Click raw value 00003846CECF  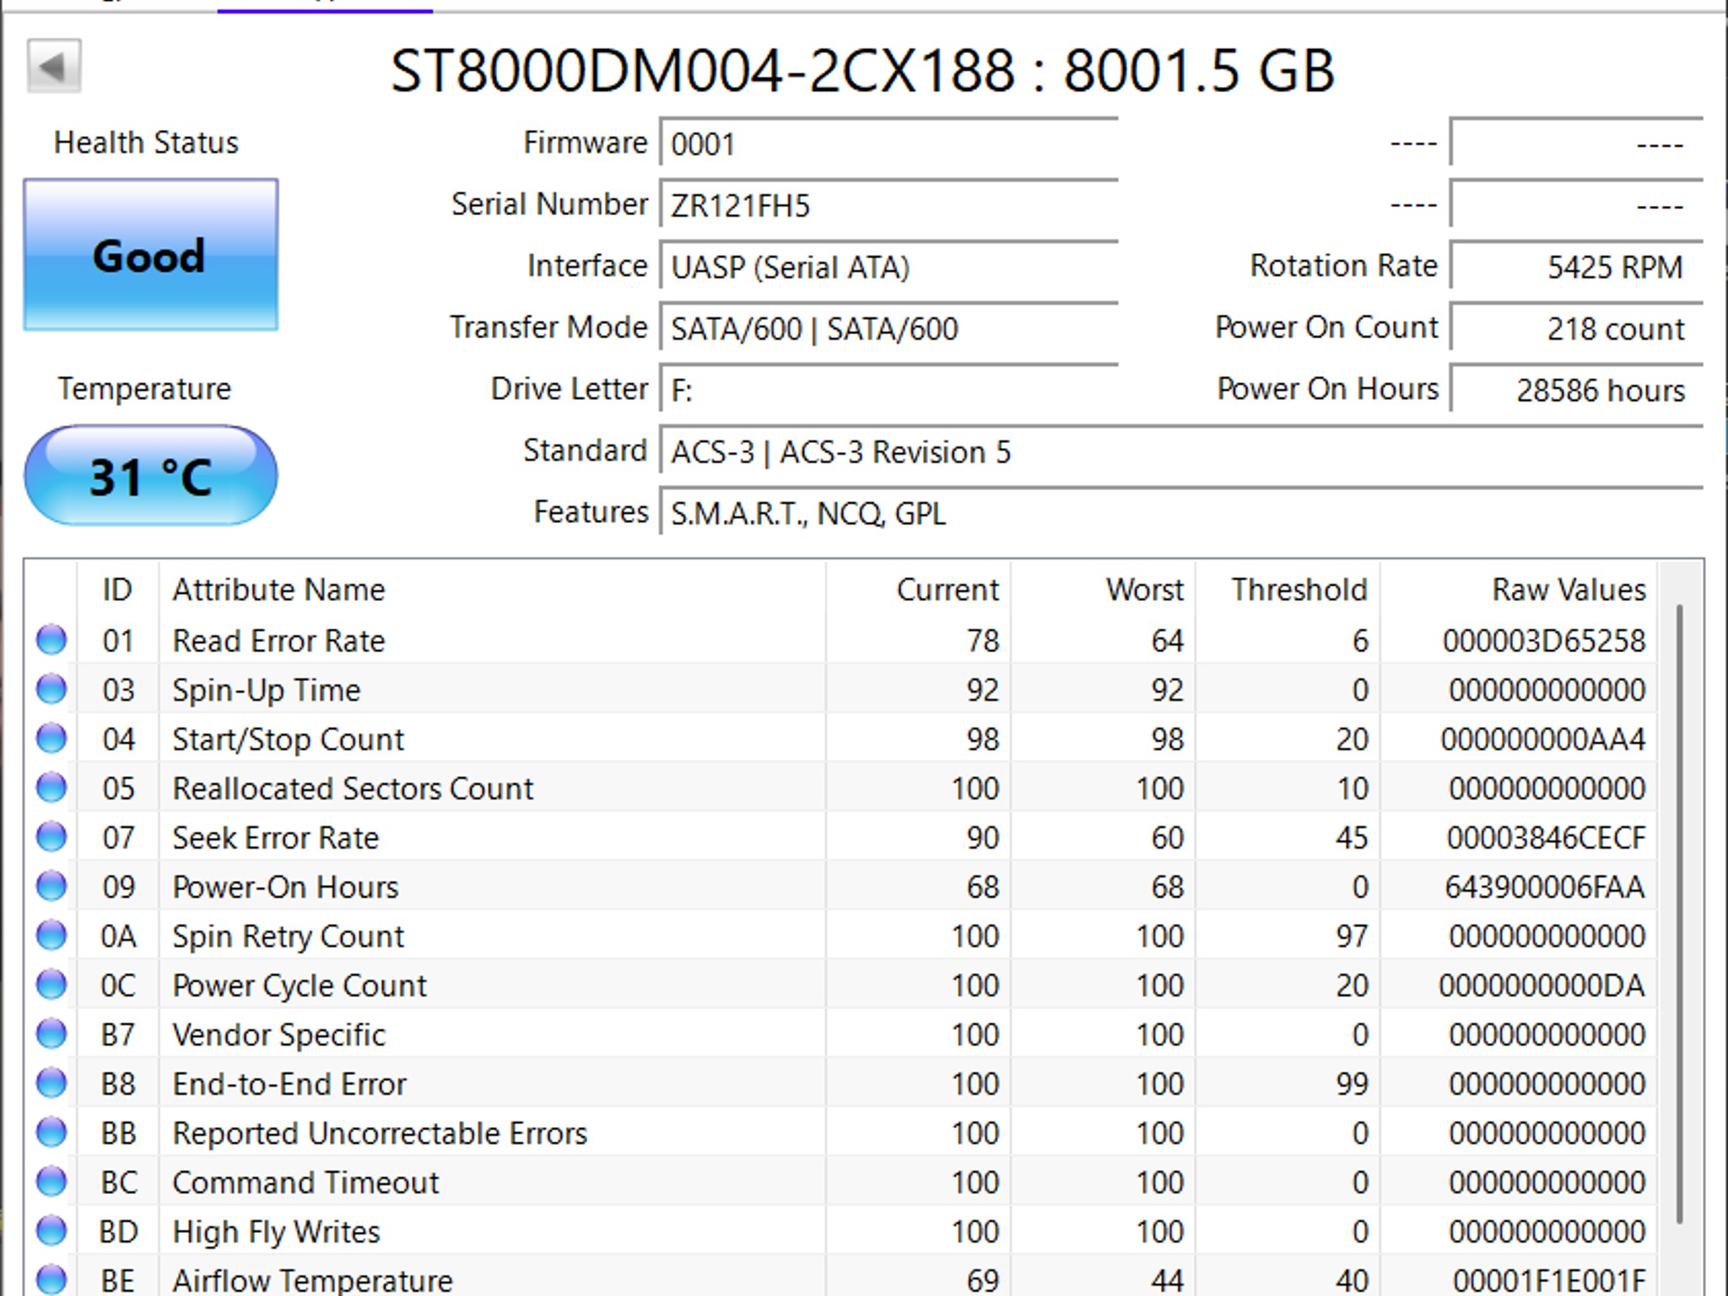pos(1546,838)
